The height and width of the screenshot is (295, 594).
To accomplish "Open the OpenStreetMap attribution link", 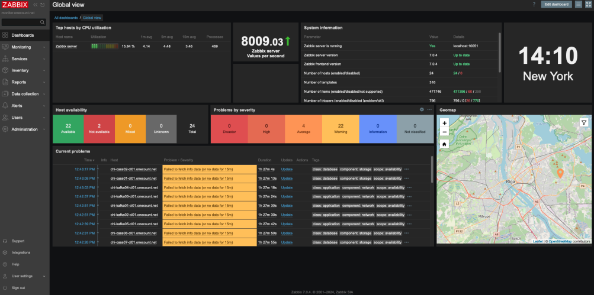I will click(x=560, y=241).
